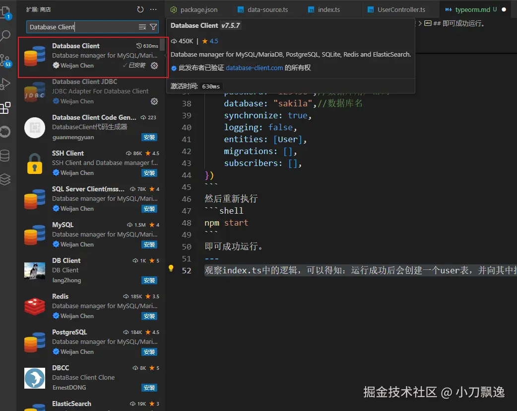Screen dimensions: 517x411
Task: Clear extension search results icon
Action: [x=142, y=27]
